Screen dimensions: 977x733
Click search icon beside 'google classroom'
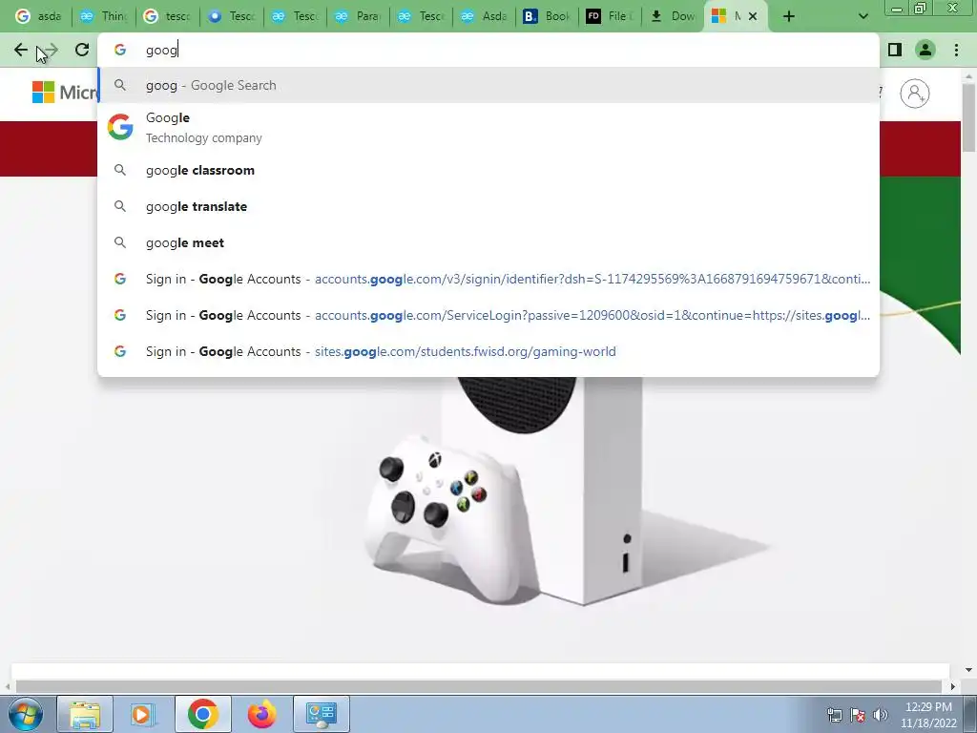click(x=120, y=170)
